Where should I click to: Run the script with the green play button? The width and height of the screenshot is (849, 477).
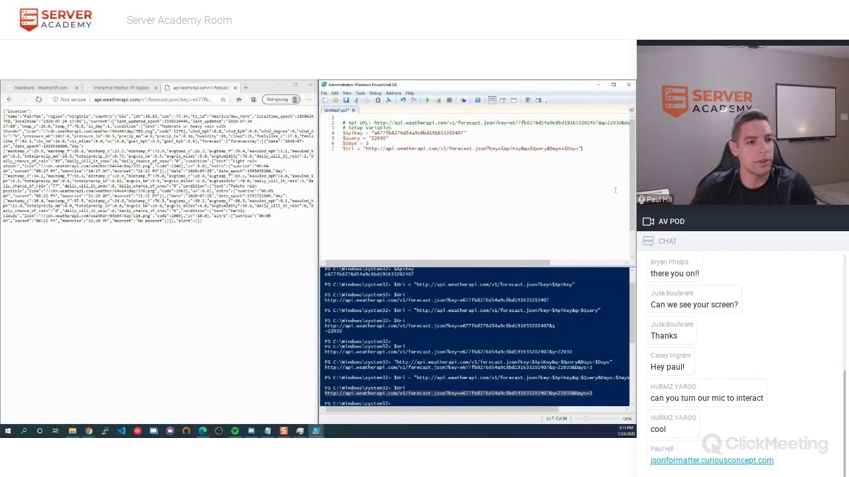427,100
